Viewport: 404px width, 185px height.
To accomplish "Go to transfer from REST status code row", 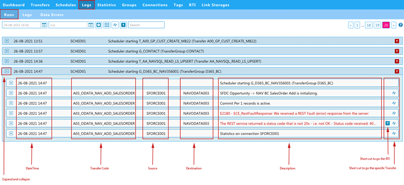I will tap(394, 123).
